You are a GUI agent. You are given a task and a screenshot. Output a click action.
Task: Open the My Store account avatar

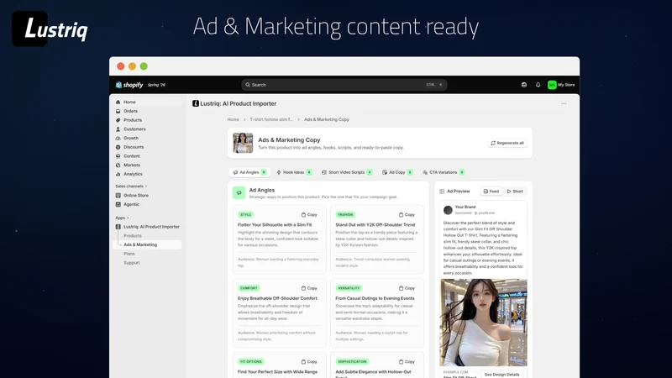pos(552,85)
